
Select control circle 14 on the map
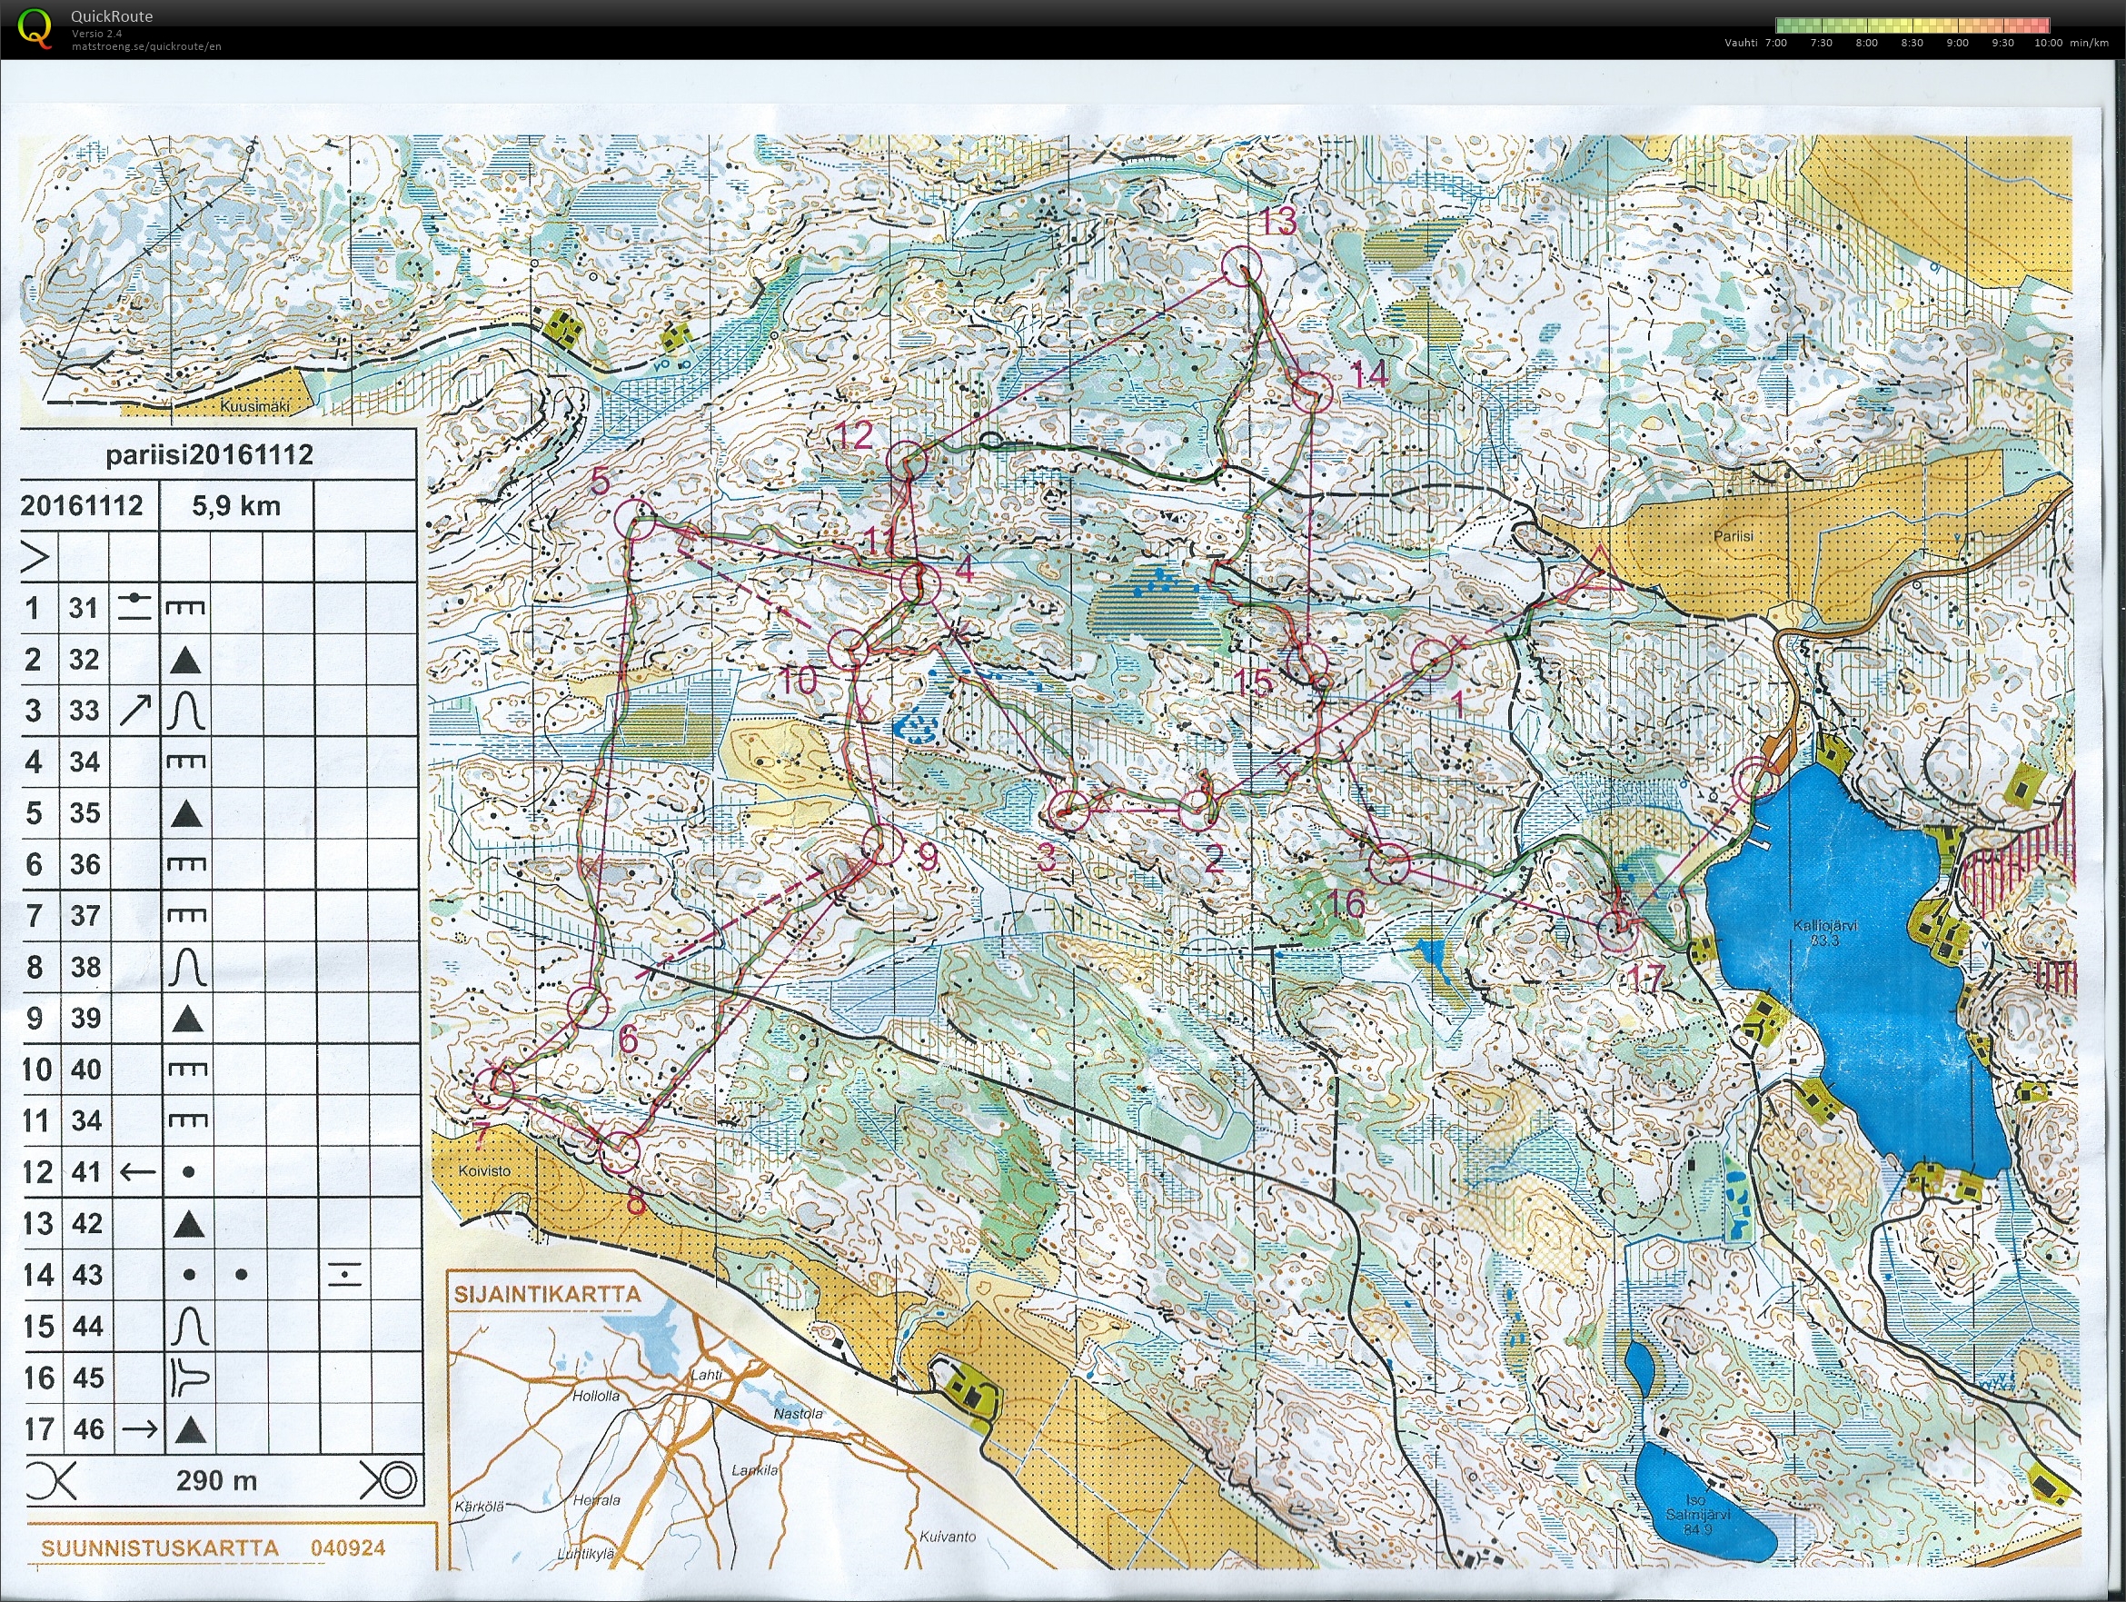(x=1313, y=392)
